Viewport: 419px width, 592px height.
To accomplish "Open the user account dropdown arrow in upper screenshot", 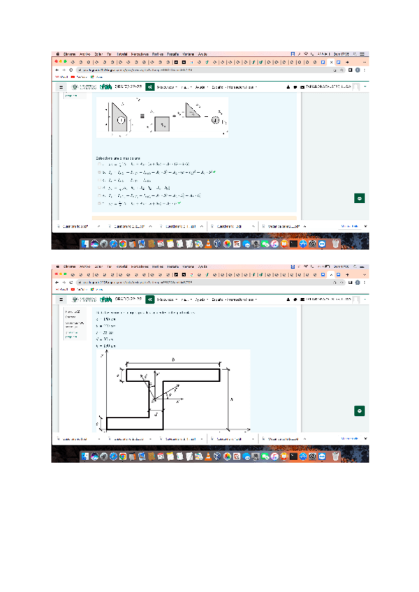I will coord(365,87).
